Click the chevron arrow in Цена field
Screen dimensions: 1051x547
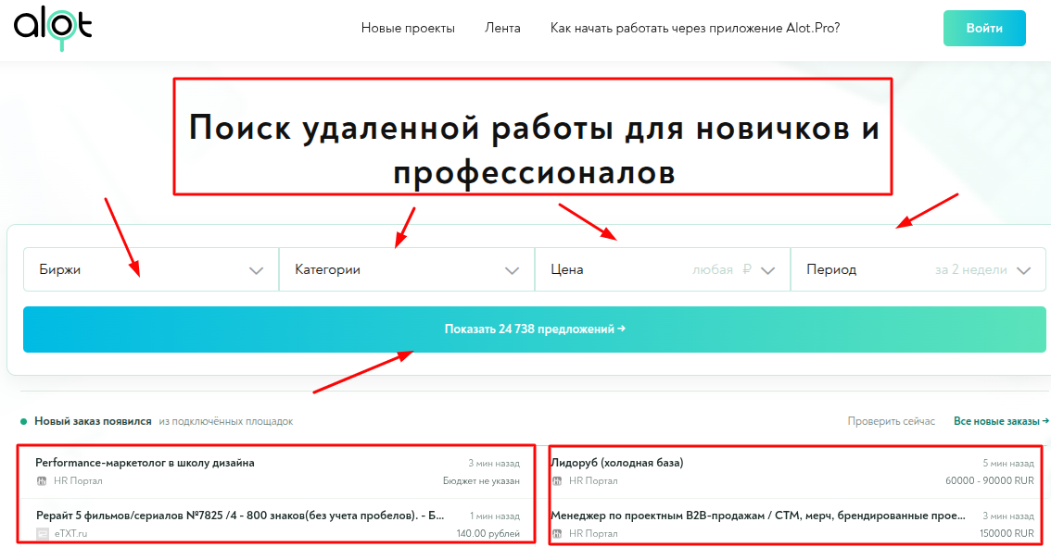tap(768, 270)
